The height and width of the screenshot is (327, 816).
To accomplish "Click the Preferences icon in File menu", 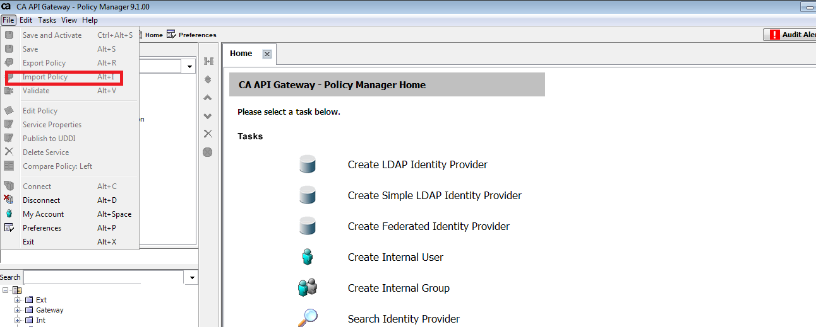I will [x=9, y=227].
